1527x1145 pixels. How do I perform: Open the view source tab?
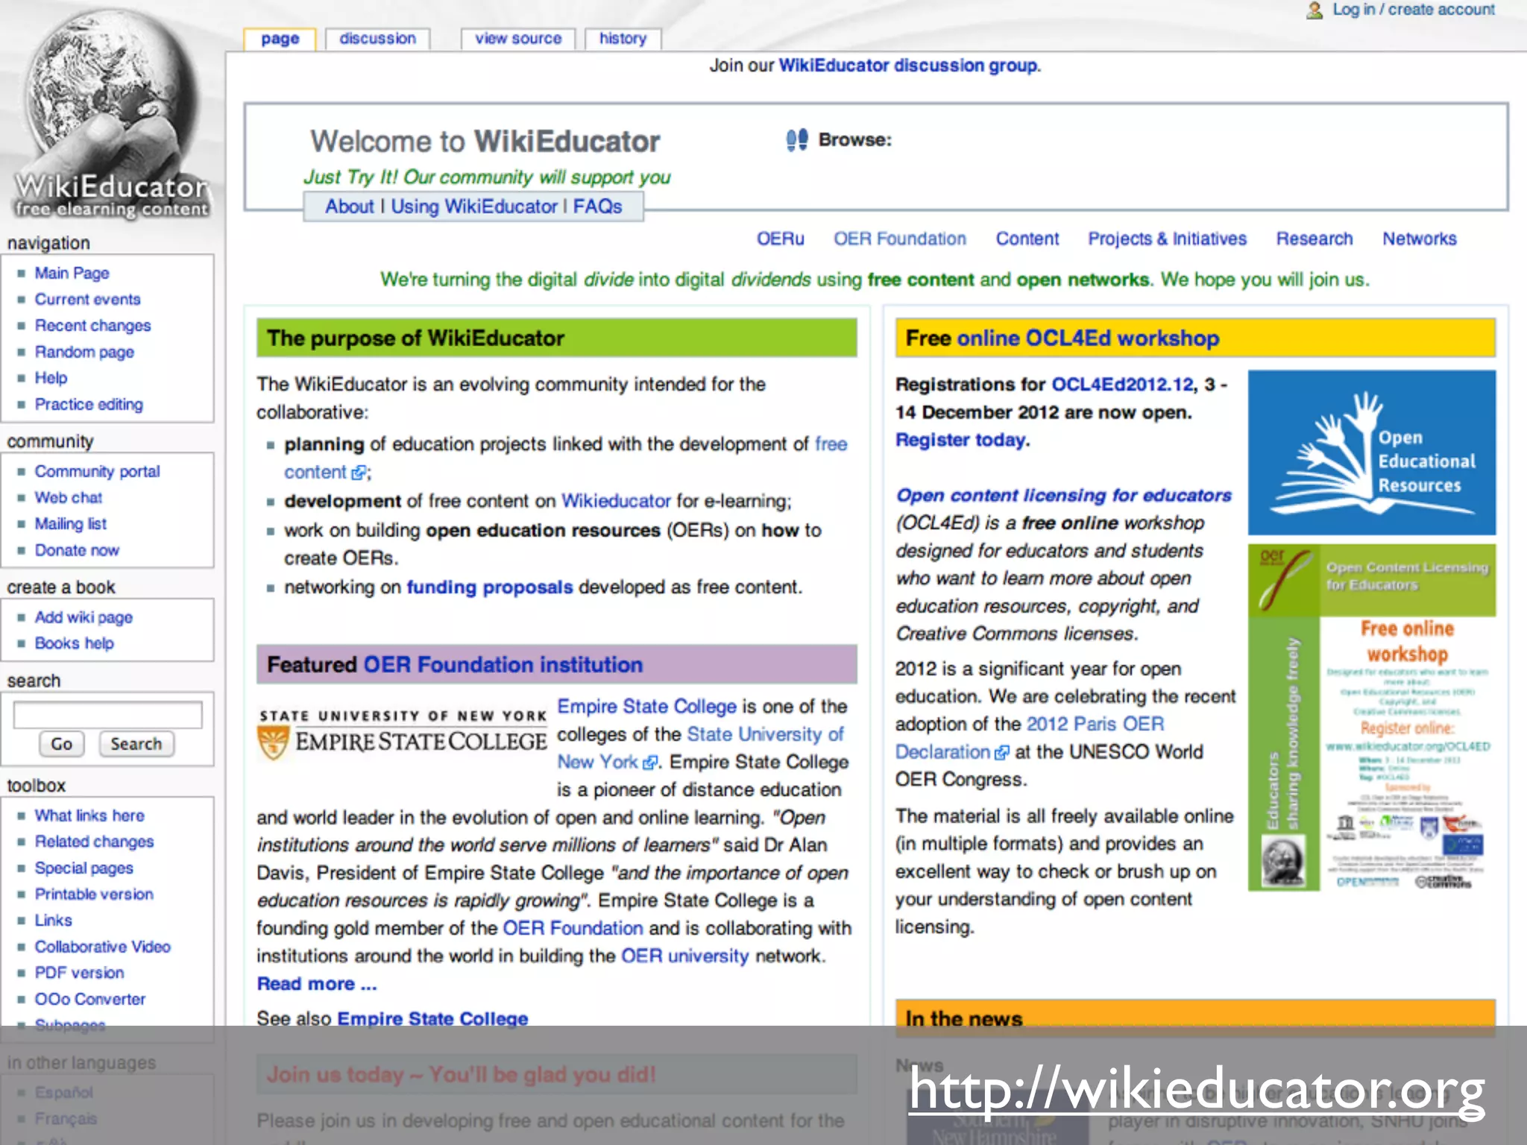(518, 39)
